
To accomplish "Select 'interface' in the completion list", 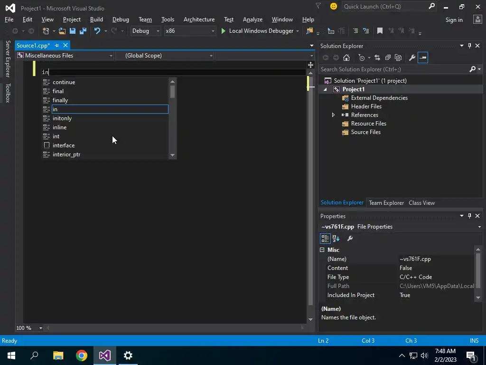I will click(105, 145).
